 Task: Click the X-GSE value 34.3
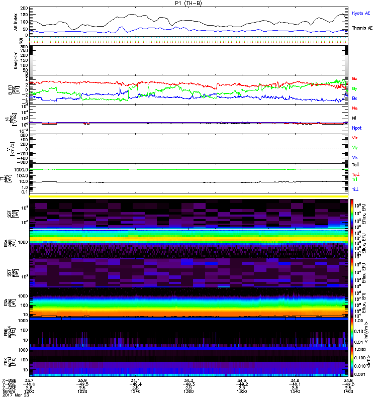coord(189,380)
